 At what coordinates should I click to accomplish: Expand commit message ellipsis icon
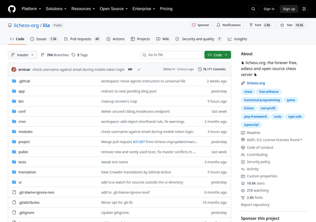[x=130, y=69]
